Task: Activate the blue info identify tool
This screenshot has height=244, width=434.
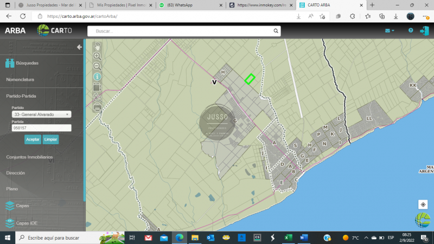Action: tap(97, 76)
